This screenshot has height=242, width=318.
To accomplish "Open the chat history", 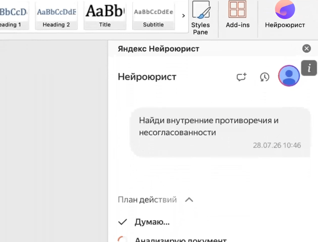I will [x=265, y=77].
